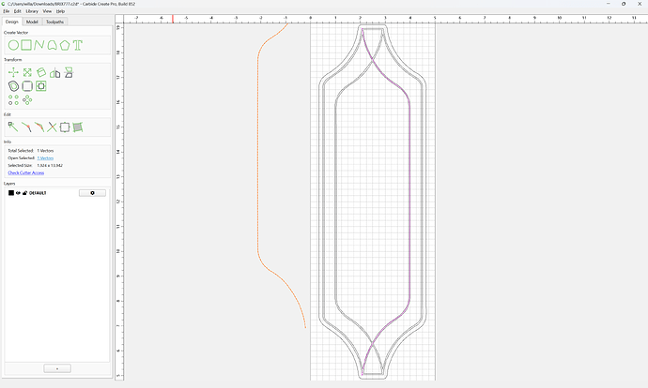This screenshot has width=648, height=388.
Task: Select the Circle vector creation tool
Action: coord(14,45)
